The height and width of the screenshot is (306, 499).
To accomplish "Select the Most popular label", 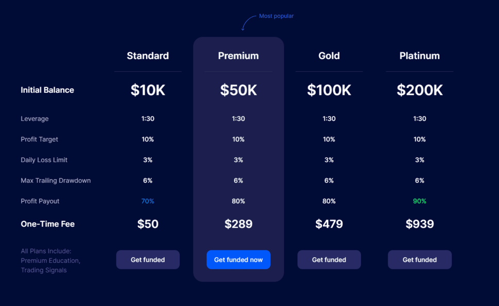I will click(x=276, y=16).
